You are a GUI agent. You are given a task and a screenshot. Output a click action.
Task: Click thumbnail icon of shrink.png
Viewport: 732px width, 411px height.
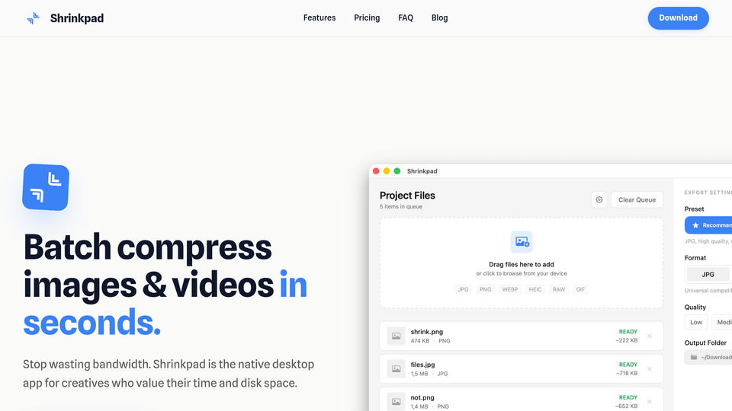point(396,336)
